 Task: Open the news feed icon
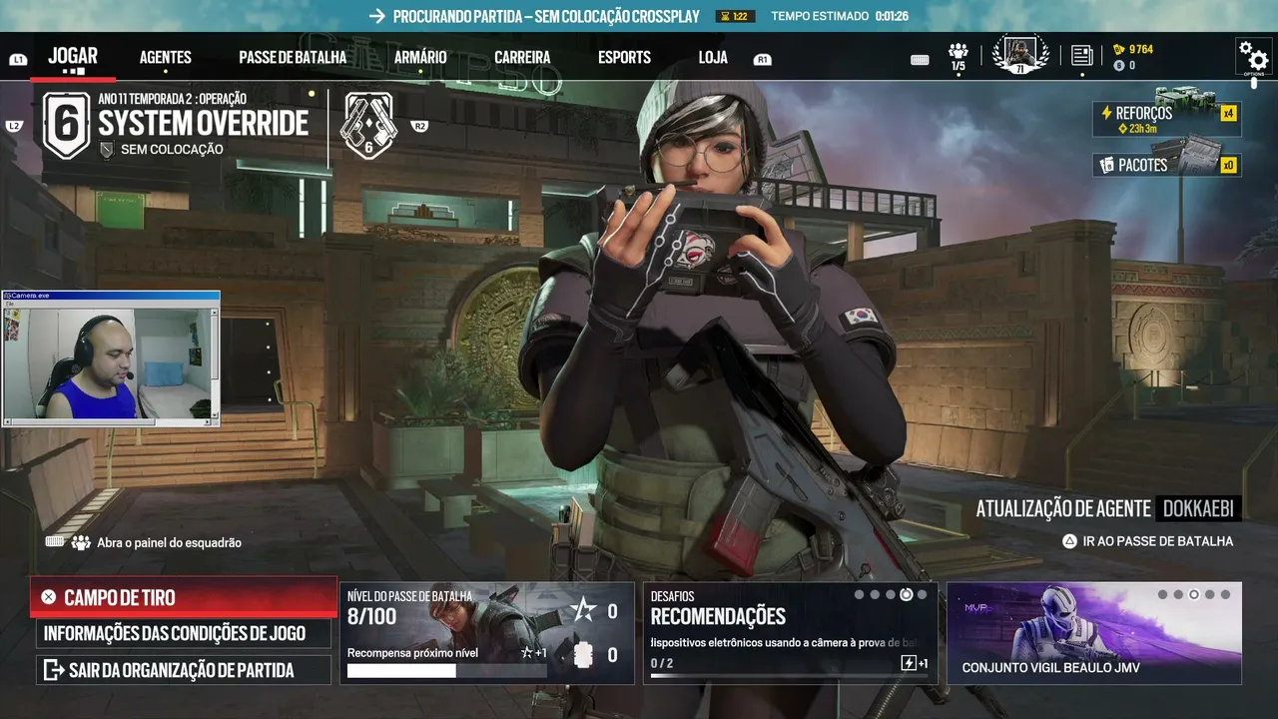(1081, 56)
